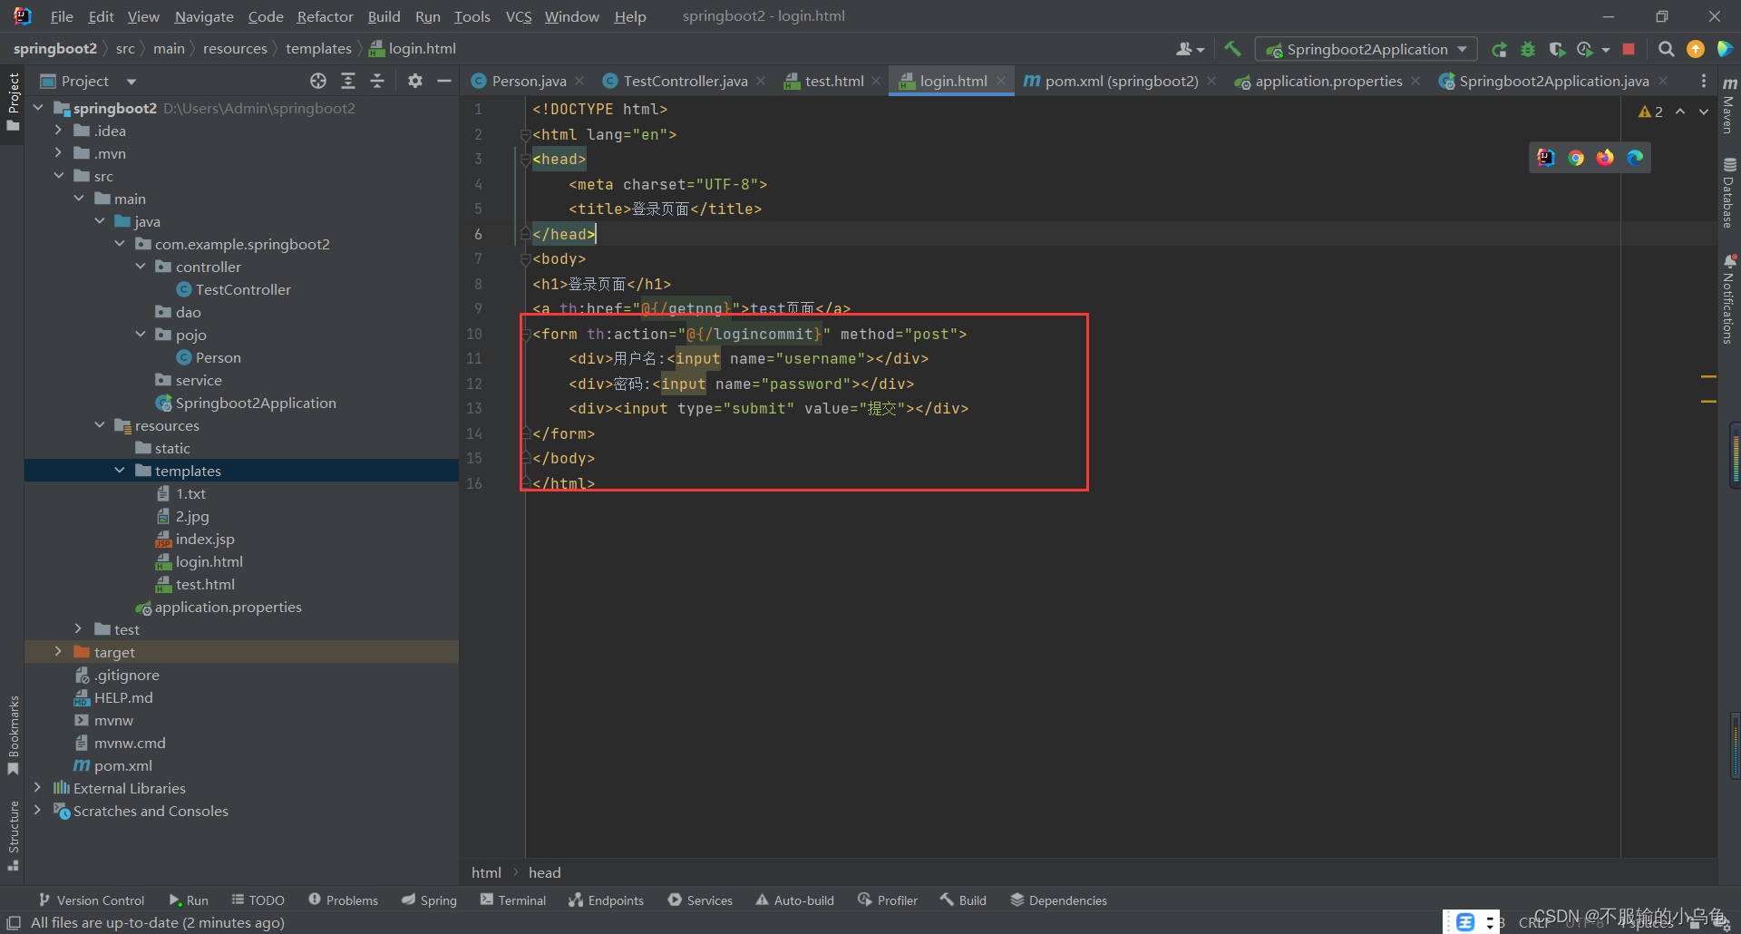Open the editor tabs more-options menu
This screenshot has width=1741, height=934.
[x=1704, y=81]
